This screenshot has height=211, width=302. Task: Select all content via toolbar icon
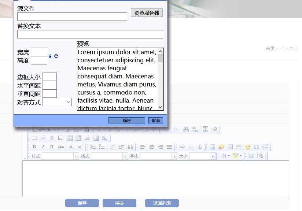tap(205, 129)
